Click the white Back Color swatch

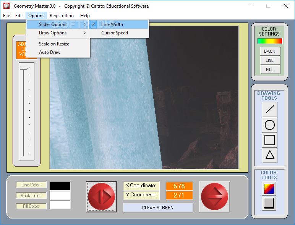[x=60, y=196]
